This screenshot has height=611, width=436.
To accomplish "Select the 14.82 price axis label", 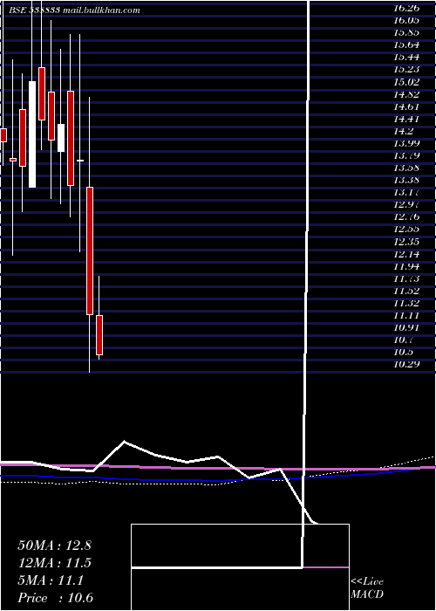I will [x=406, y=94].
